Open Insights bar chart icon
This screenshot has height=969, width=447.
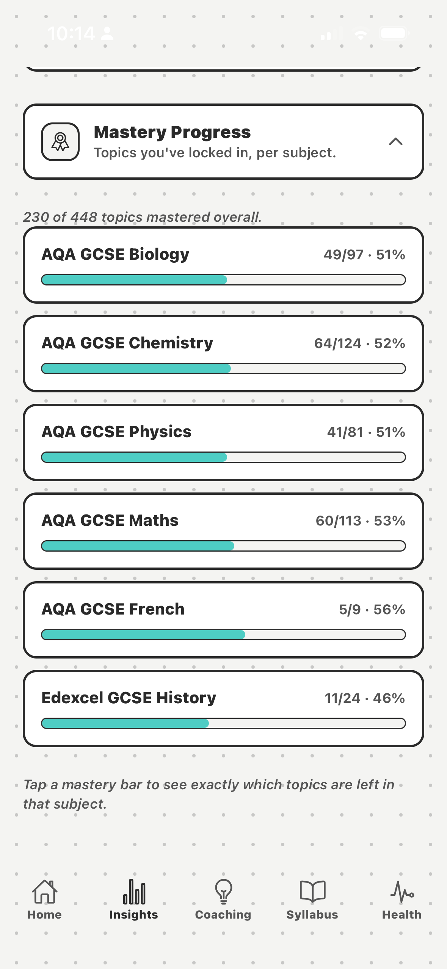(134, 892)
